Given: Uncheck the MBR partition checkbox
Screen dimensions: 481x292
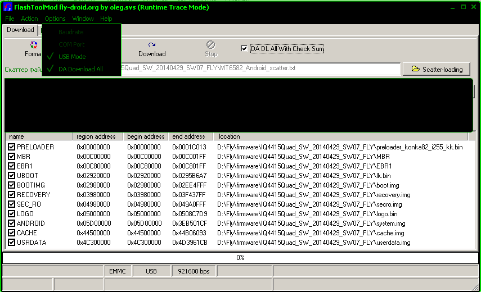Looking at the screenshot, I should pos(11,157).
